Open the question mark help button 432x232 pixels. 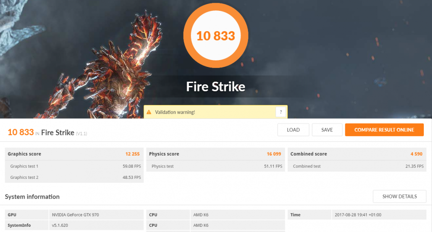(281, 112)
